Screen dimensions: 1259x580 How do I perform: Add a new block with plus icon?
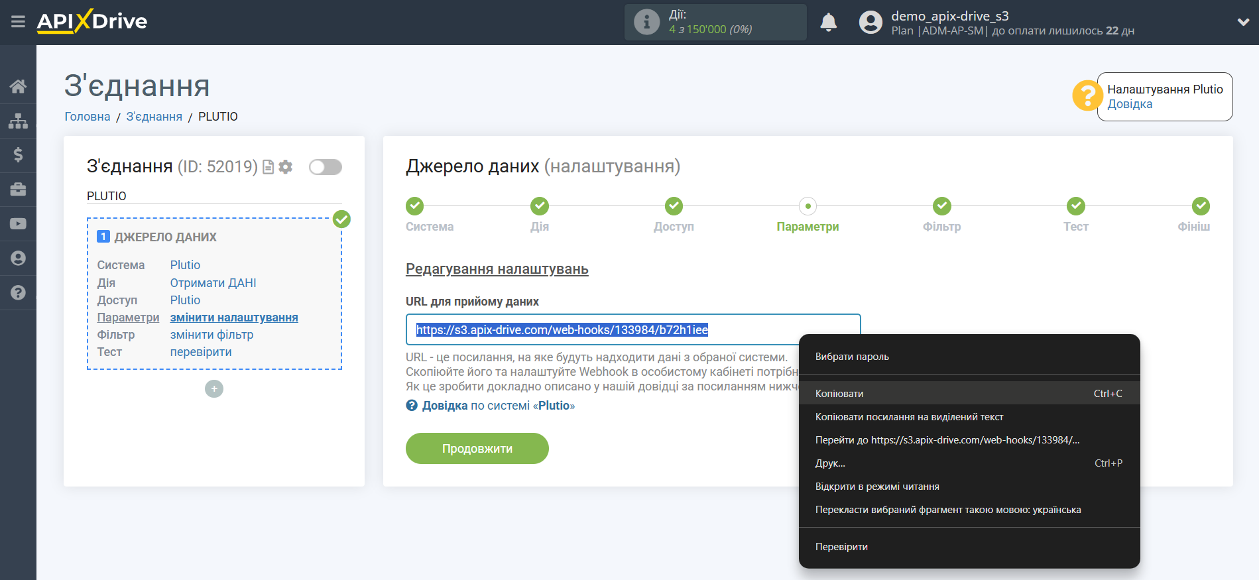pos(214,388)
